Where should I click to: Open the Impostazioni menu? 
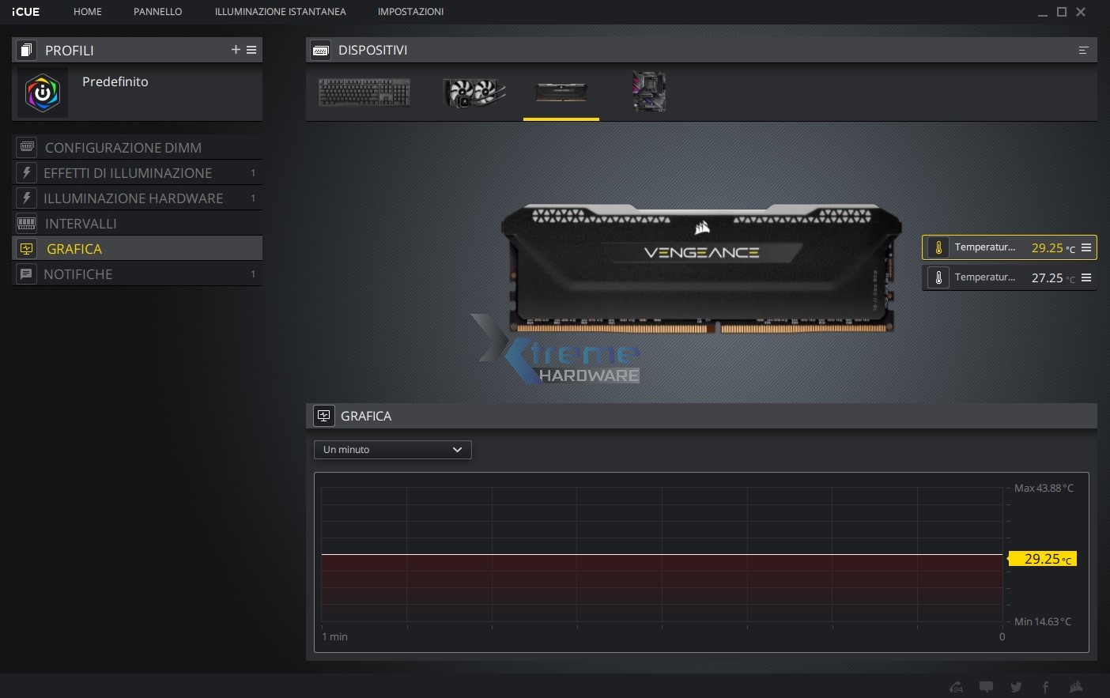410,12
